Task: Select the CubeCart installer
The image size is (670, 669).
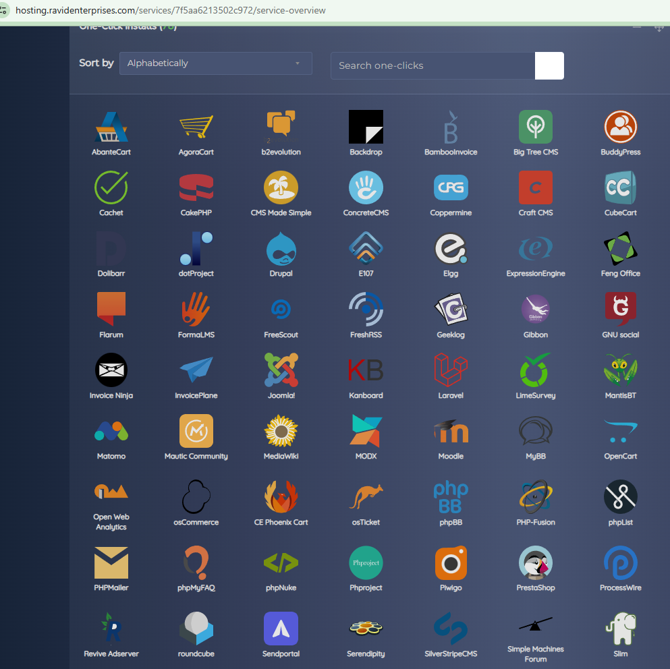Action: [620, 187]
